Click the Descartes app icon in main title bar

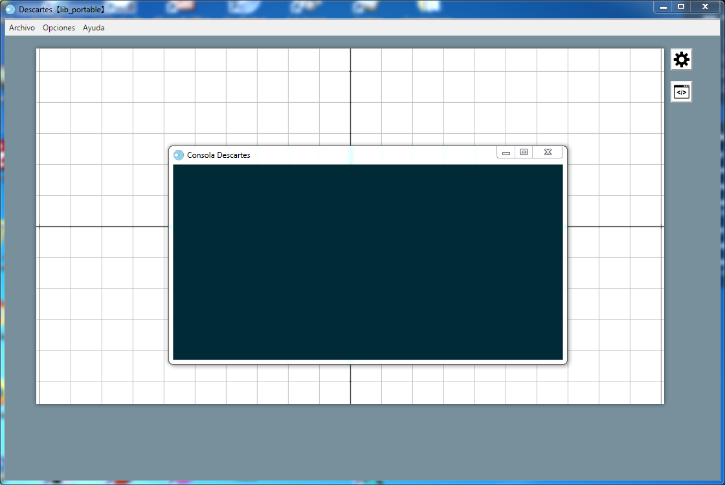(x=10, y=10)
